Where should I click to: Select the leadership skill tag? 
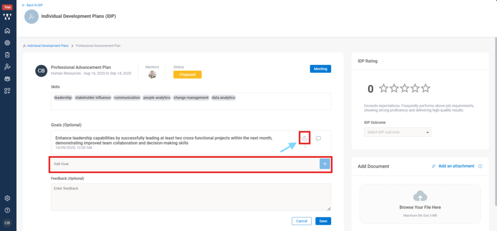click(63, 98)
